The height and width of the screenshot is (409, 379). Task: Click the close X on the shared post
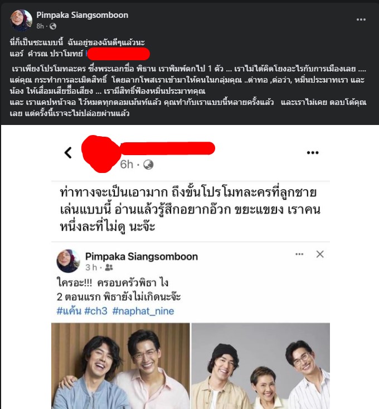tap(320, 254)
